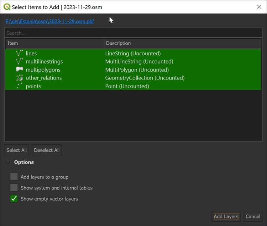Image resolution: width=267 pixels, height=226 pixels.
Task: Uncheck Show empty vector layers
Action: [x=14, y=199]
